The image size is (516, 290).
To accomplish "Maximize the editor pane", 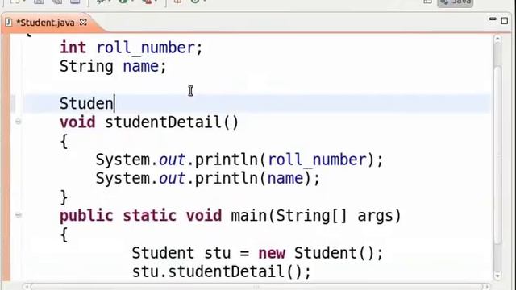I will [x=504, y=21].
